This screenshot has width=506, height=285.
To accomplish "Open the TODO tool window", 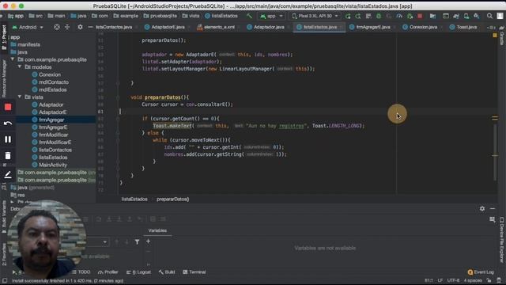I will [x=81, y=272].
